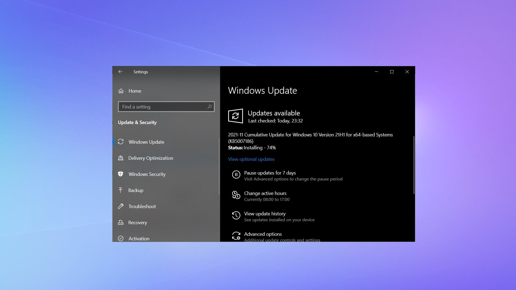Open View optional updates link
The width and height of the screenshot is (516, 290).
(x=251, y=159)
